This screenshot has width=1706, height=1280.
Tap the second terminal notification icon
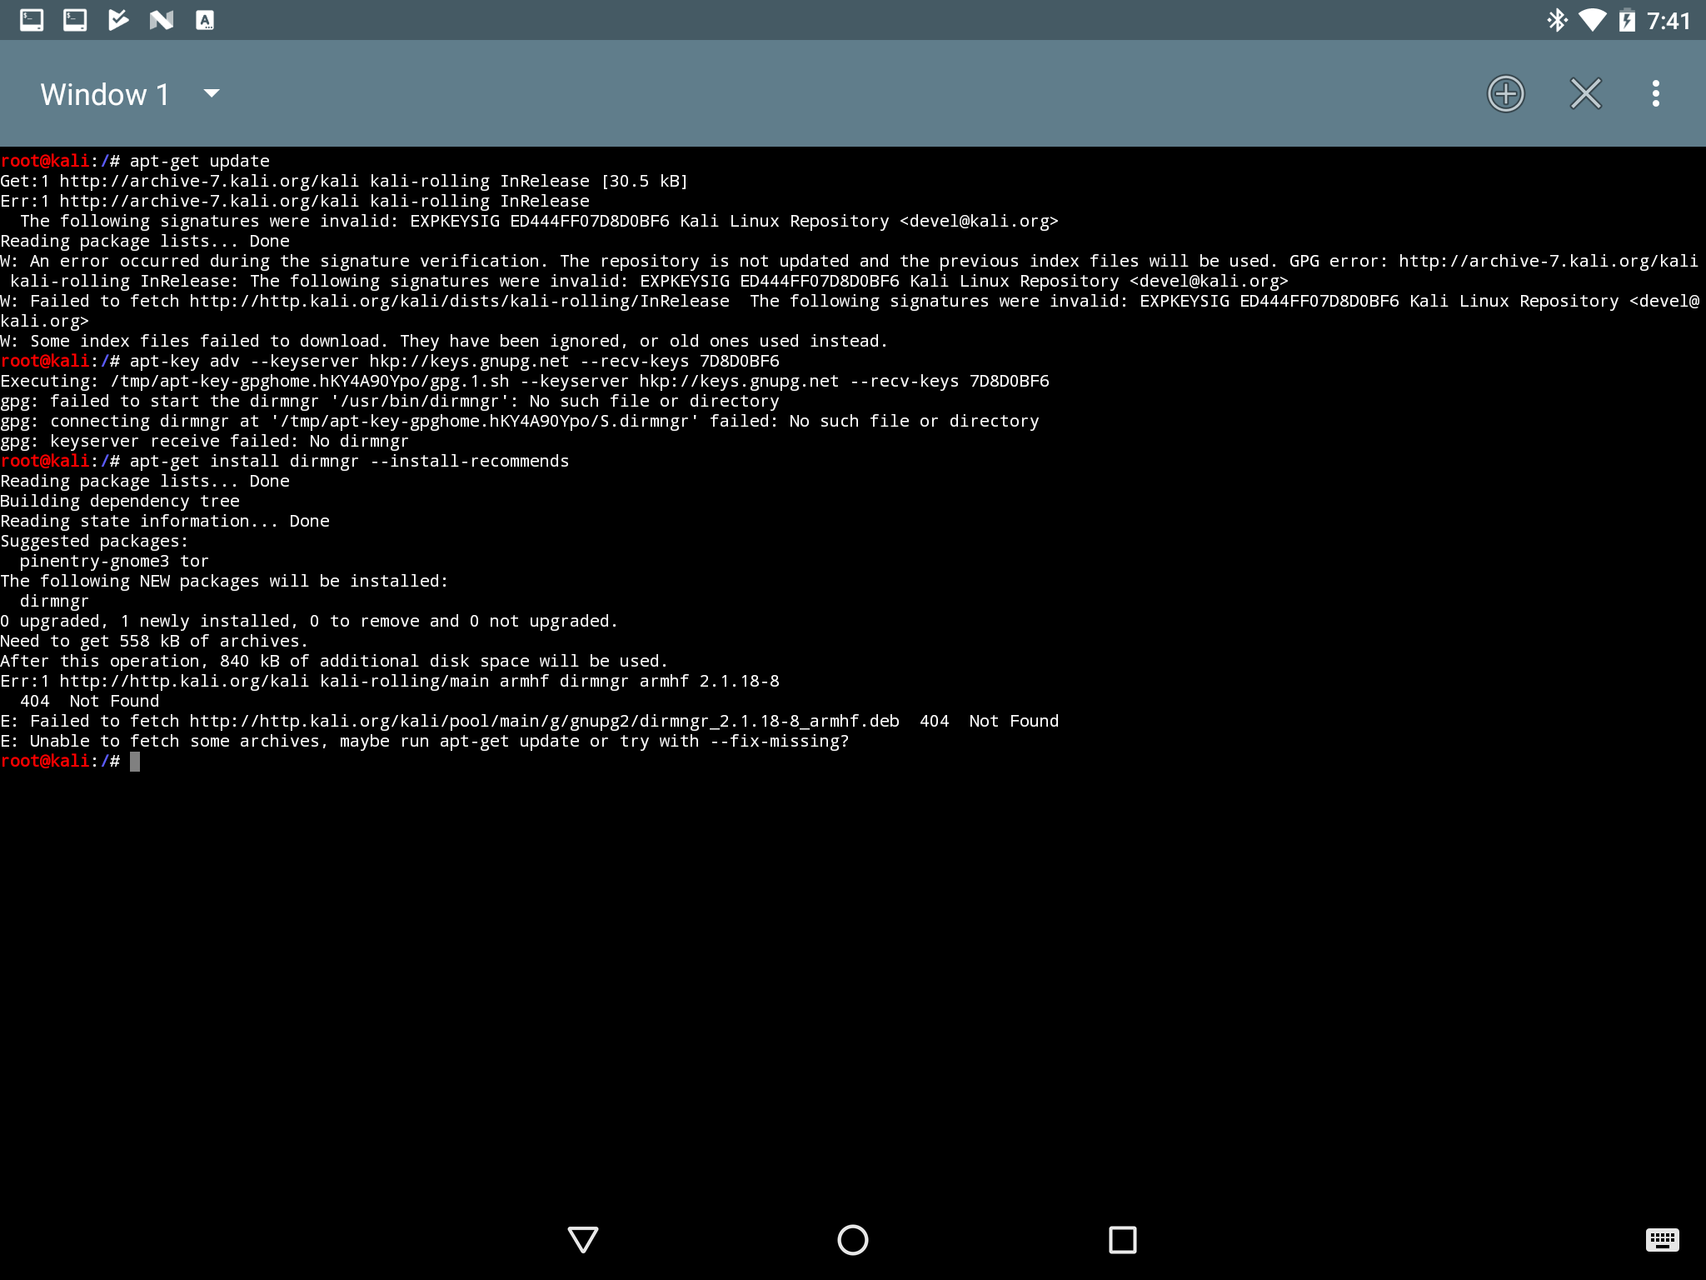click(75, 20)
